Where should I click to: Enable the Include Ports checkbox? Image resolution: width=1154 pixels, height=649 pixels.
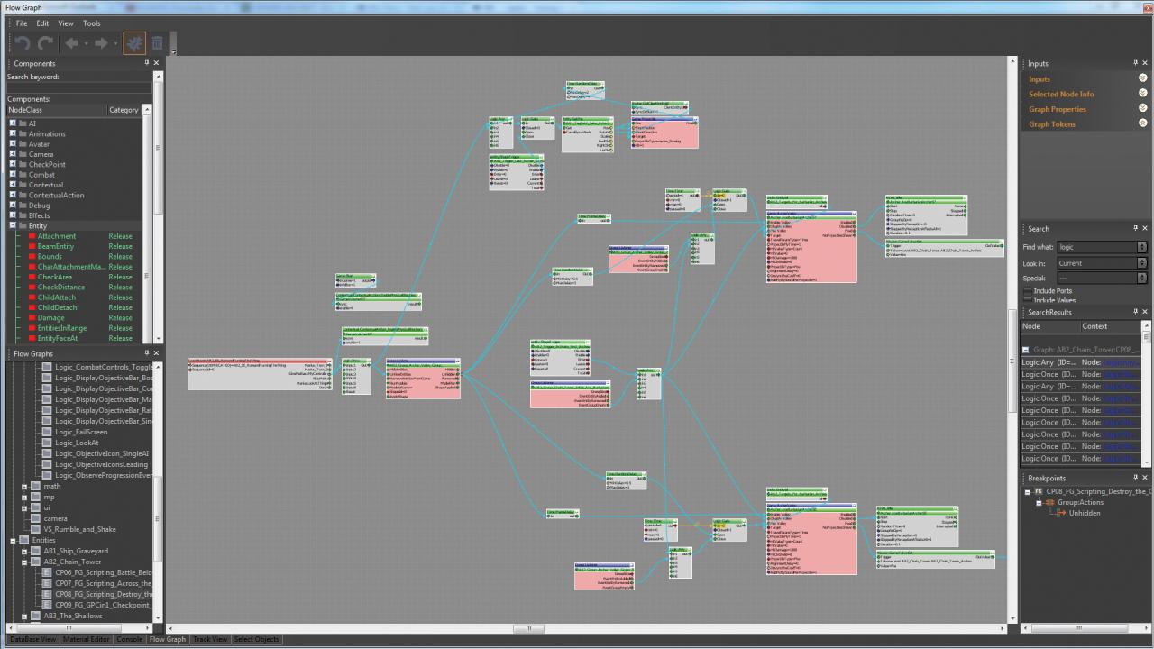(1028, 291)
